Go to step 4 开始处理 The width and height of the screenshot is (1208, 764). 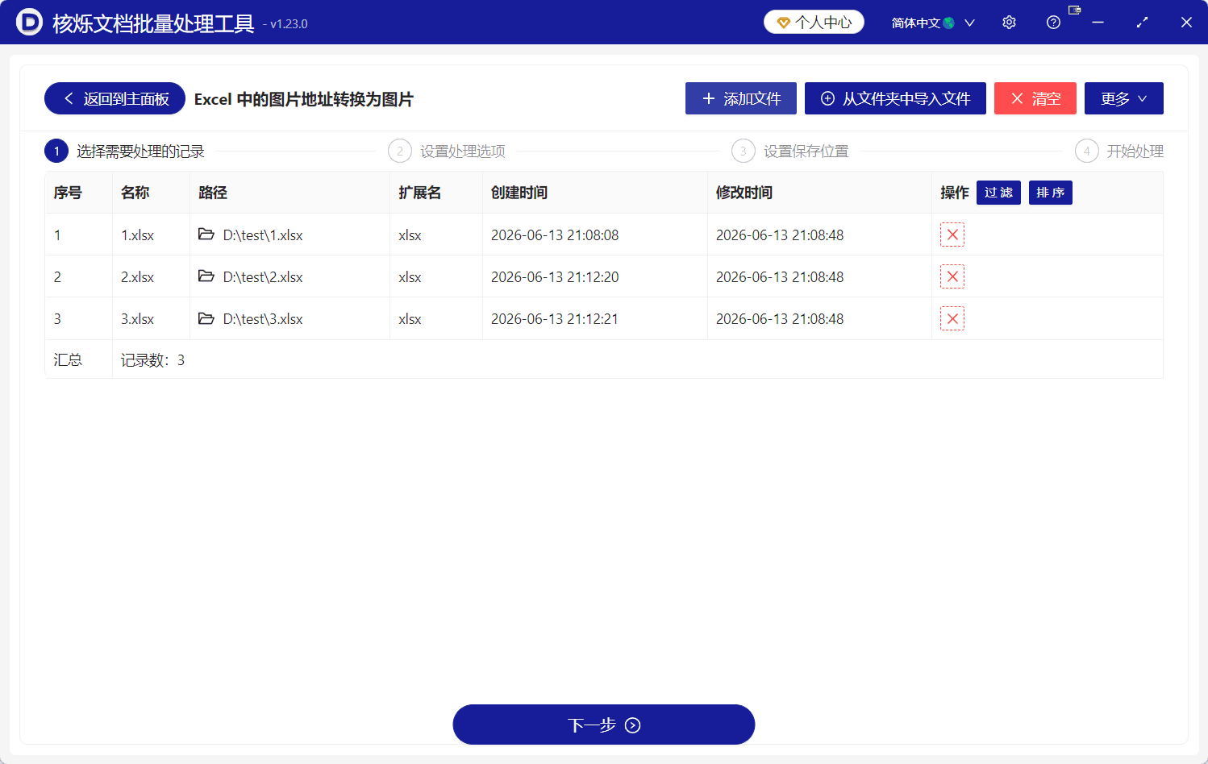[1119, 151]
